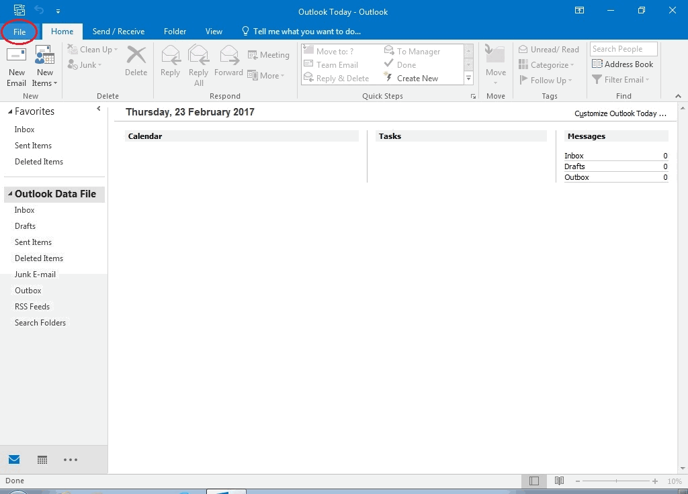Select the Done quick step

(x=400, y=65)
